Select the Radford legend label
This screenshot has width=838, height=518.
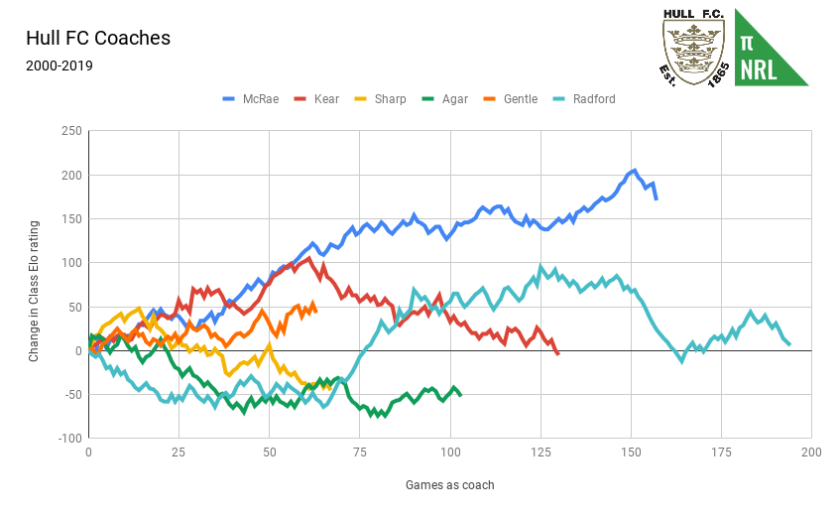(594, 99)
